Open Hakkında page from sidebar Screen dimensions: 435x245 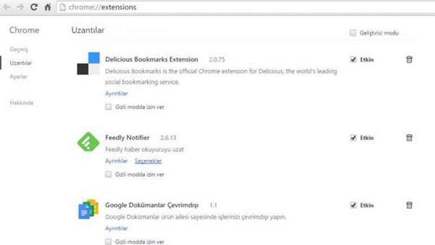[x=21, y=103]
